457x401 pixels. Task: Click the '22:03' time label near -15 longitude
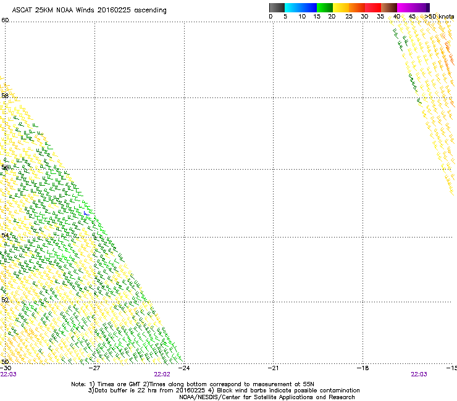point(419,374)
